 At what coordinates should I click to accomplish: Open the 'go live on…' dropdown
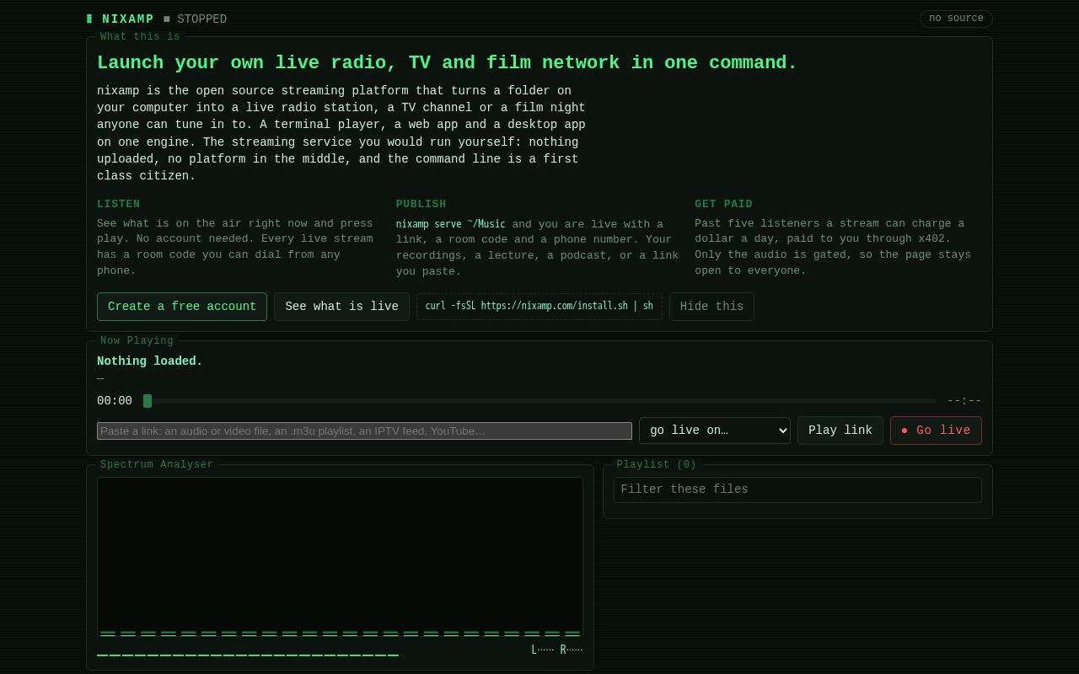point(715,431)
